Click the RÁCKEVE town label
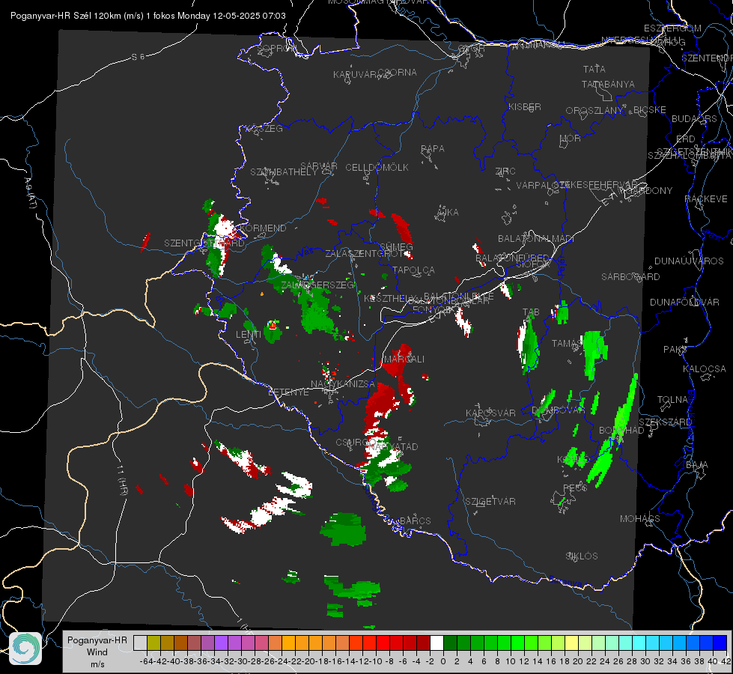 click(x=706, y=198)
